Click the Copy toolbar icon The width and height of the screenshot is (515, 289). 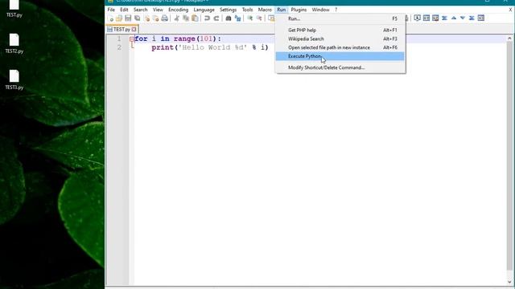click(x=186, y=18)
